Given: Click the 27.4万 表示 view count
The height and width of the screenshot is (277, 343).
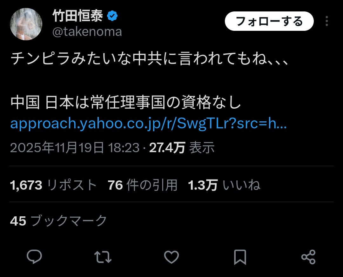Looking at the screenshot, I should [x=182, y=147].
